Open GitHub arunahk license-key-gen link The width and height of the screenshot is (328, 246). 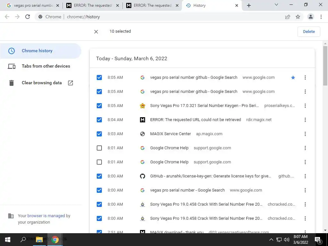210,176
